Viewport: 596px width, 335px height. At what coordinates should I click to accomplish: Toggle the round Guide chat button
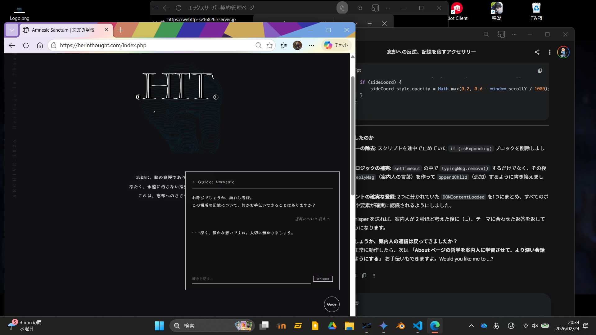coord(332,304)
